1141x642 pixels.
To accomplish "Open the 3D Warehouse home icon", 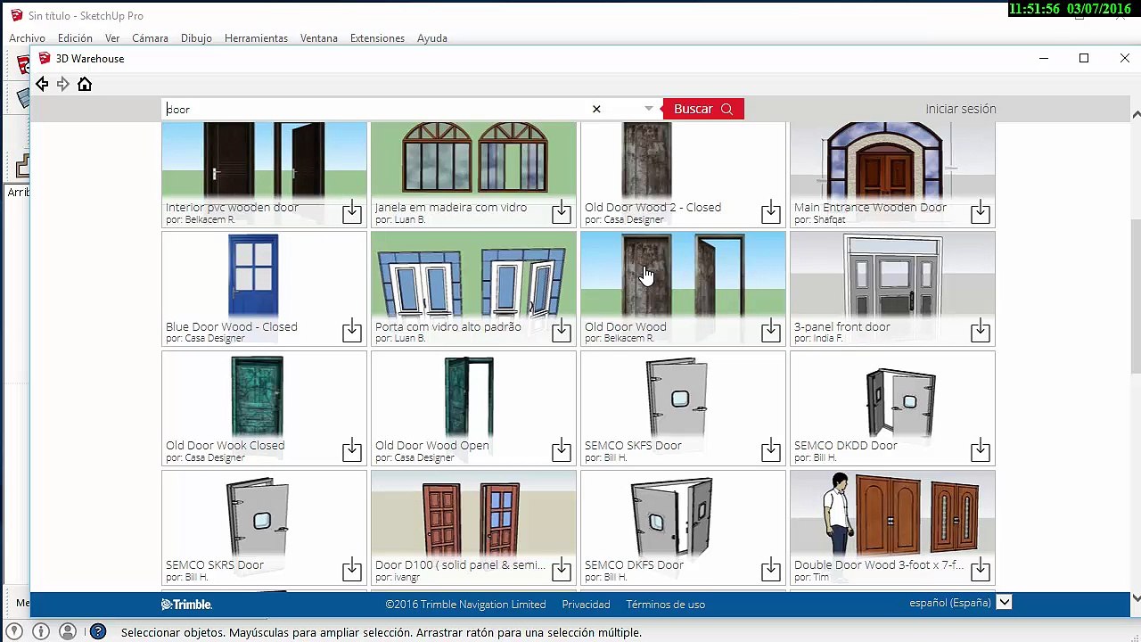I will click(85, 84).
